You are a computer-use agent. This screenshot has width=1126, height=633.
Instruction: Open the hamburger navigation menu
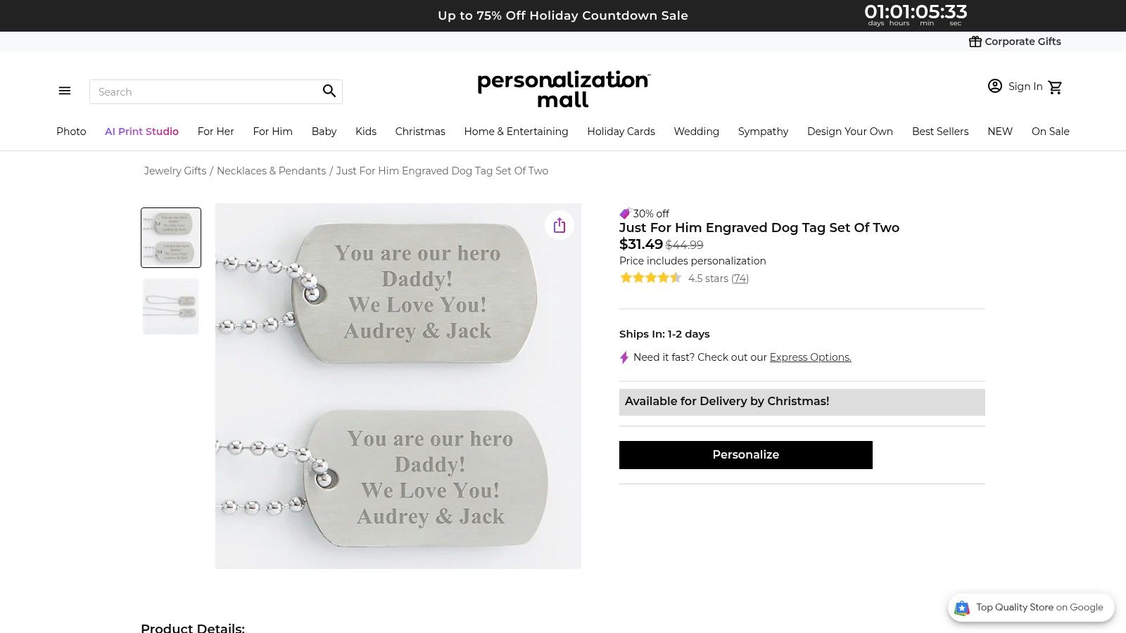[64, 91]
